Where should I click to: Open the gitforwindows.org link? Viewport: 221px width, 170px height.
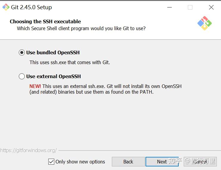[28, 150]
